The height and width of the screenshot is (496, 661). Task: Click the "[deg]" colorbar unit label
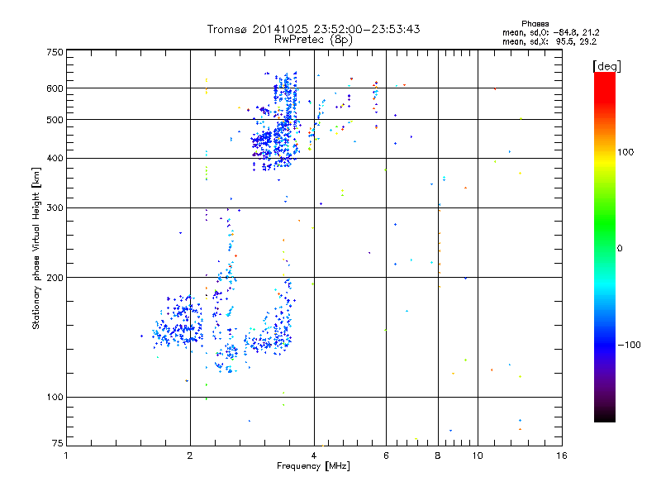(x=606, y=66)
